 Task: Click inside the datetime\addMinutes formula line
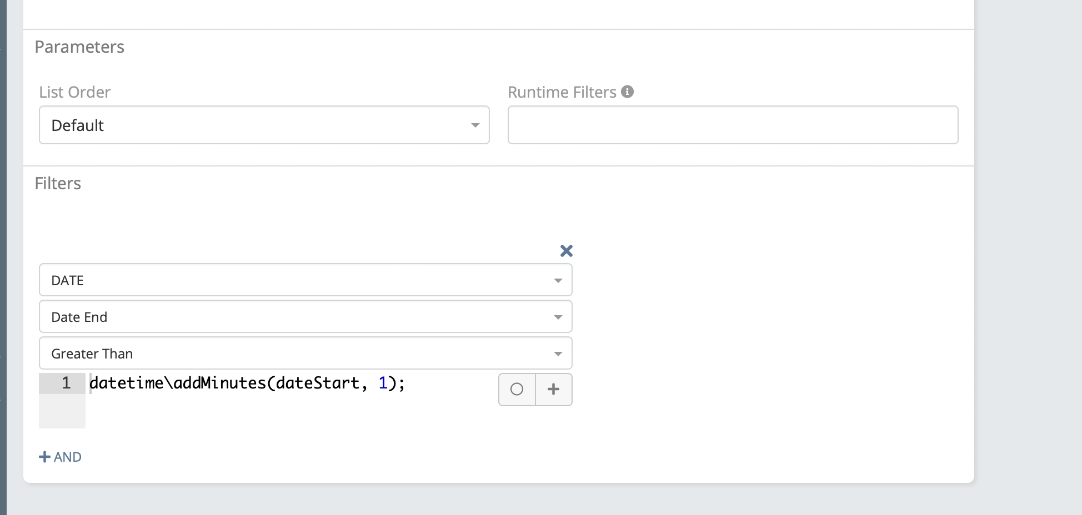(x=247, y=383)
